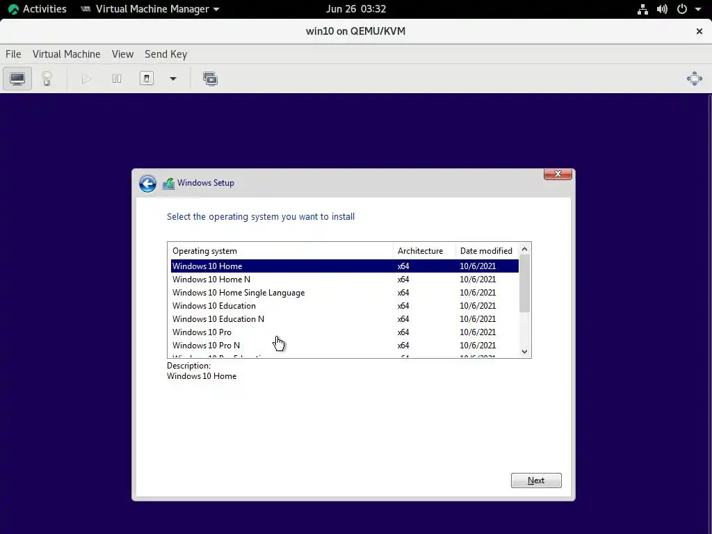Click the list scrollbar down arrow
712x534 pixels.
tap(524, 351)
